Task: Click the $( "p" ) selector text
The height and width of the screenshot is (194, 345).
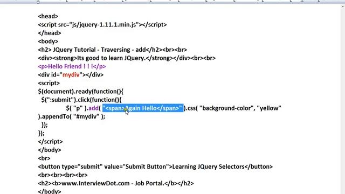Action: 77,108
